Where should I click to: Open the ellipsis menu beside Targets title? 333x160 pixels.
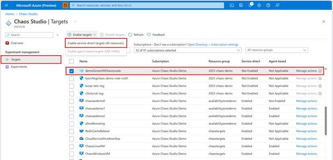[75, 22]
